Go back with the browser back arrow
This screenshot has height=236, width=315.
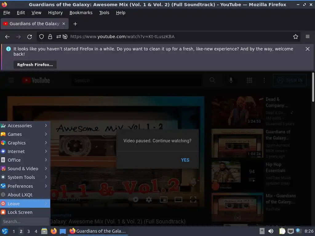pyautogui.click(x=7, y=37)
